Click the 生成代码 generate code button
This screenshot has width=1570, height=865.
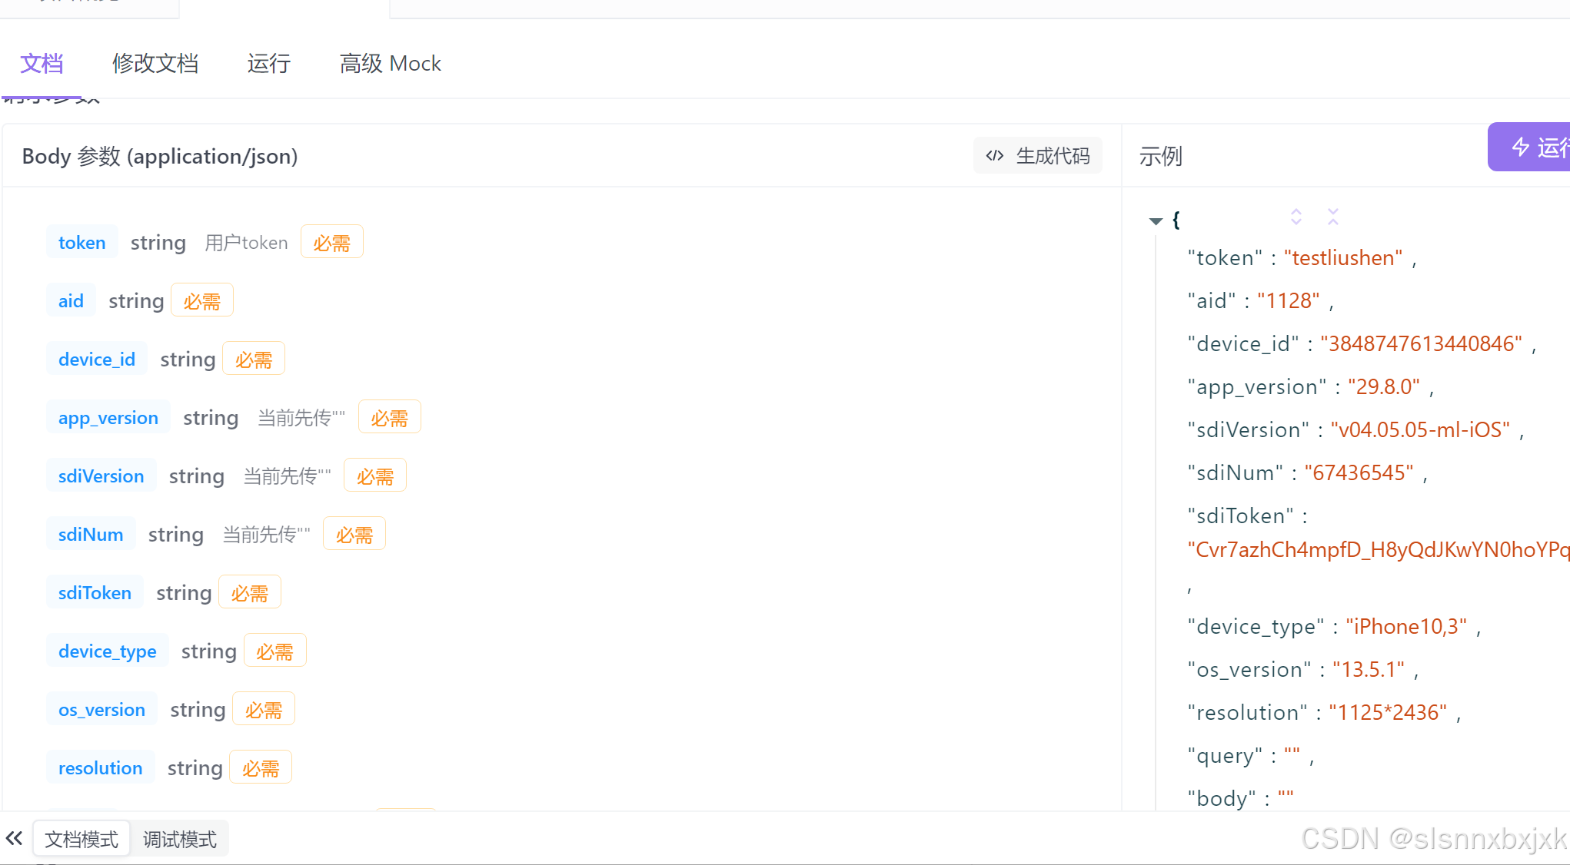coord(1038,156)
